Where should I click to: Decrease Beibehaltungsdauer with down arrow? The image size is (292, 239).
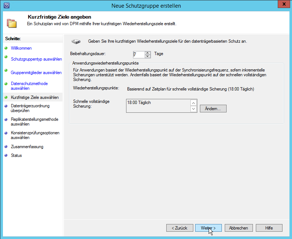point(148,56)
